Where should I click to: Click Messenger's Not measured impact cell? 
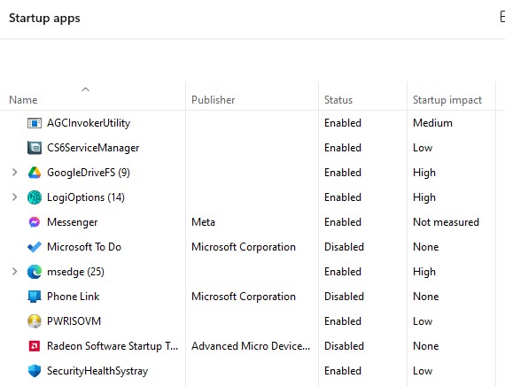pyautogui.click(x=446, y=222)
